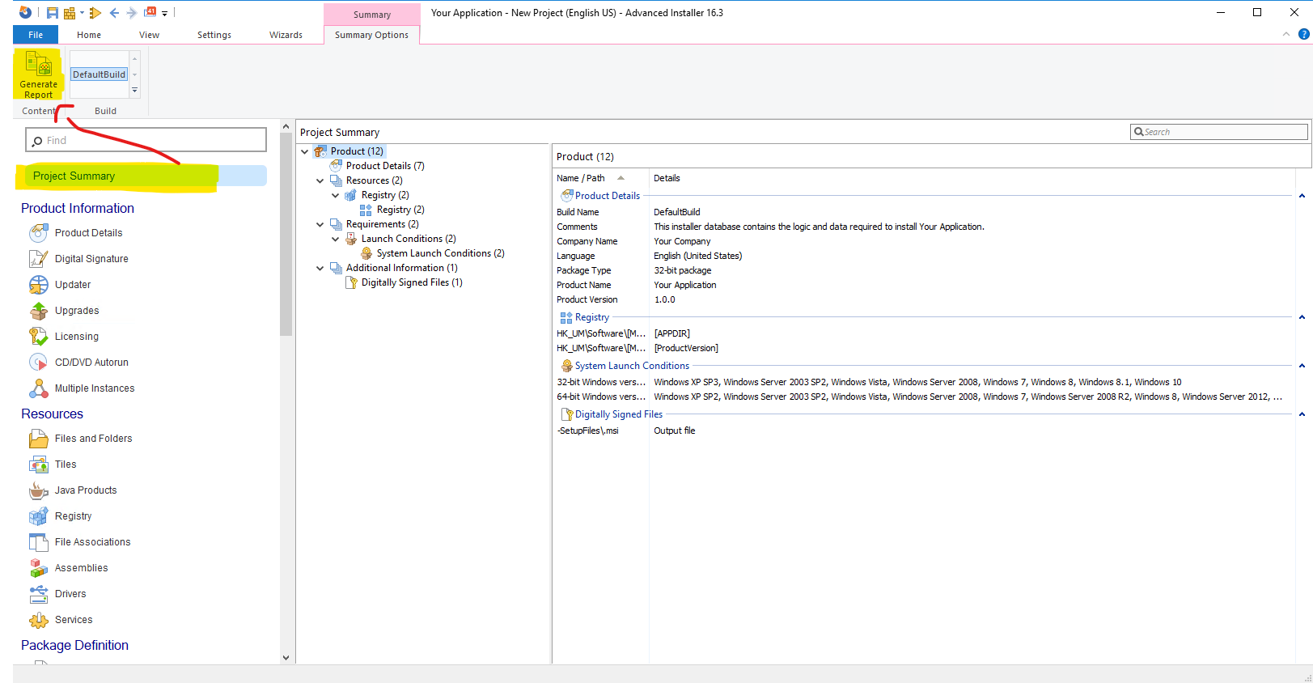Open the Java Products page
Screen dimensions: 1313x683
(86, 490)
